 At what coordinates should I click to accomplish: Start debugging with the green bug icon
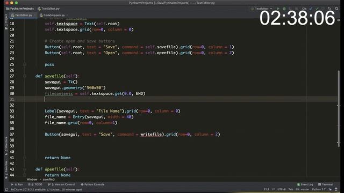click(x=284, y=9)
